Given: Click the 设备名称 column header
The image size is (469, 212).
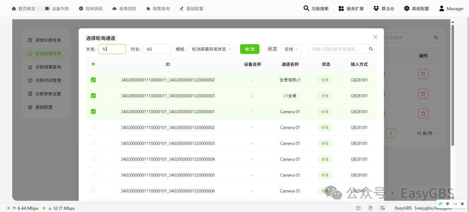Looking at the screenshot, I should point(252,64).
